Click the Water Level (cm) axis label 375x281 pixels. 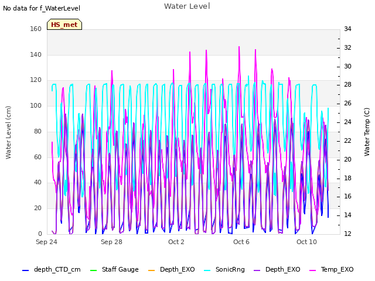[8, 133]
